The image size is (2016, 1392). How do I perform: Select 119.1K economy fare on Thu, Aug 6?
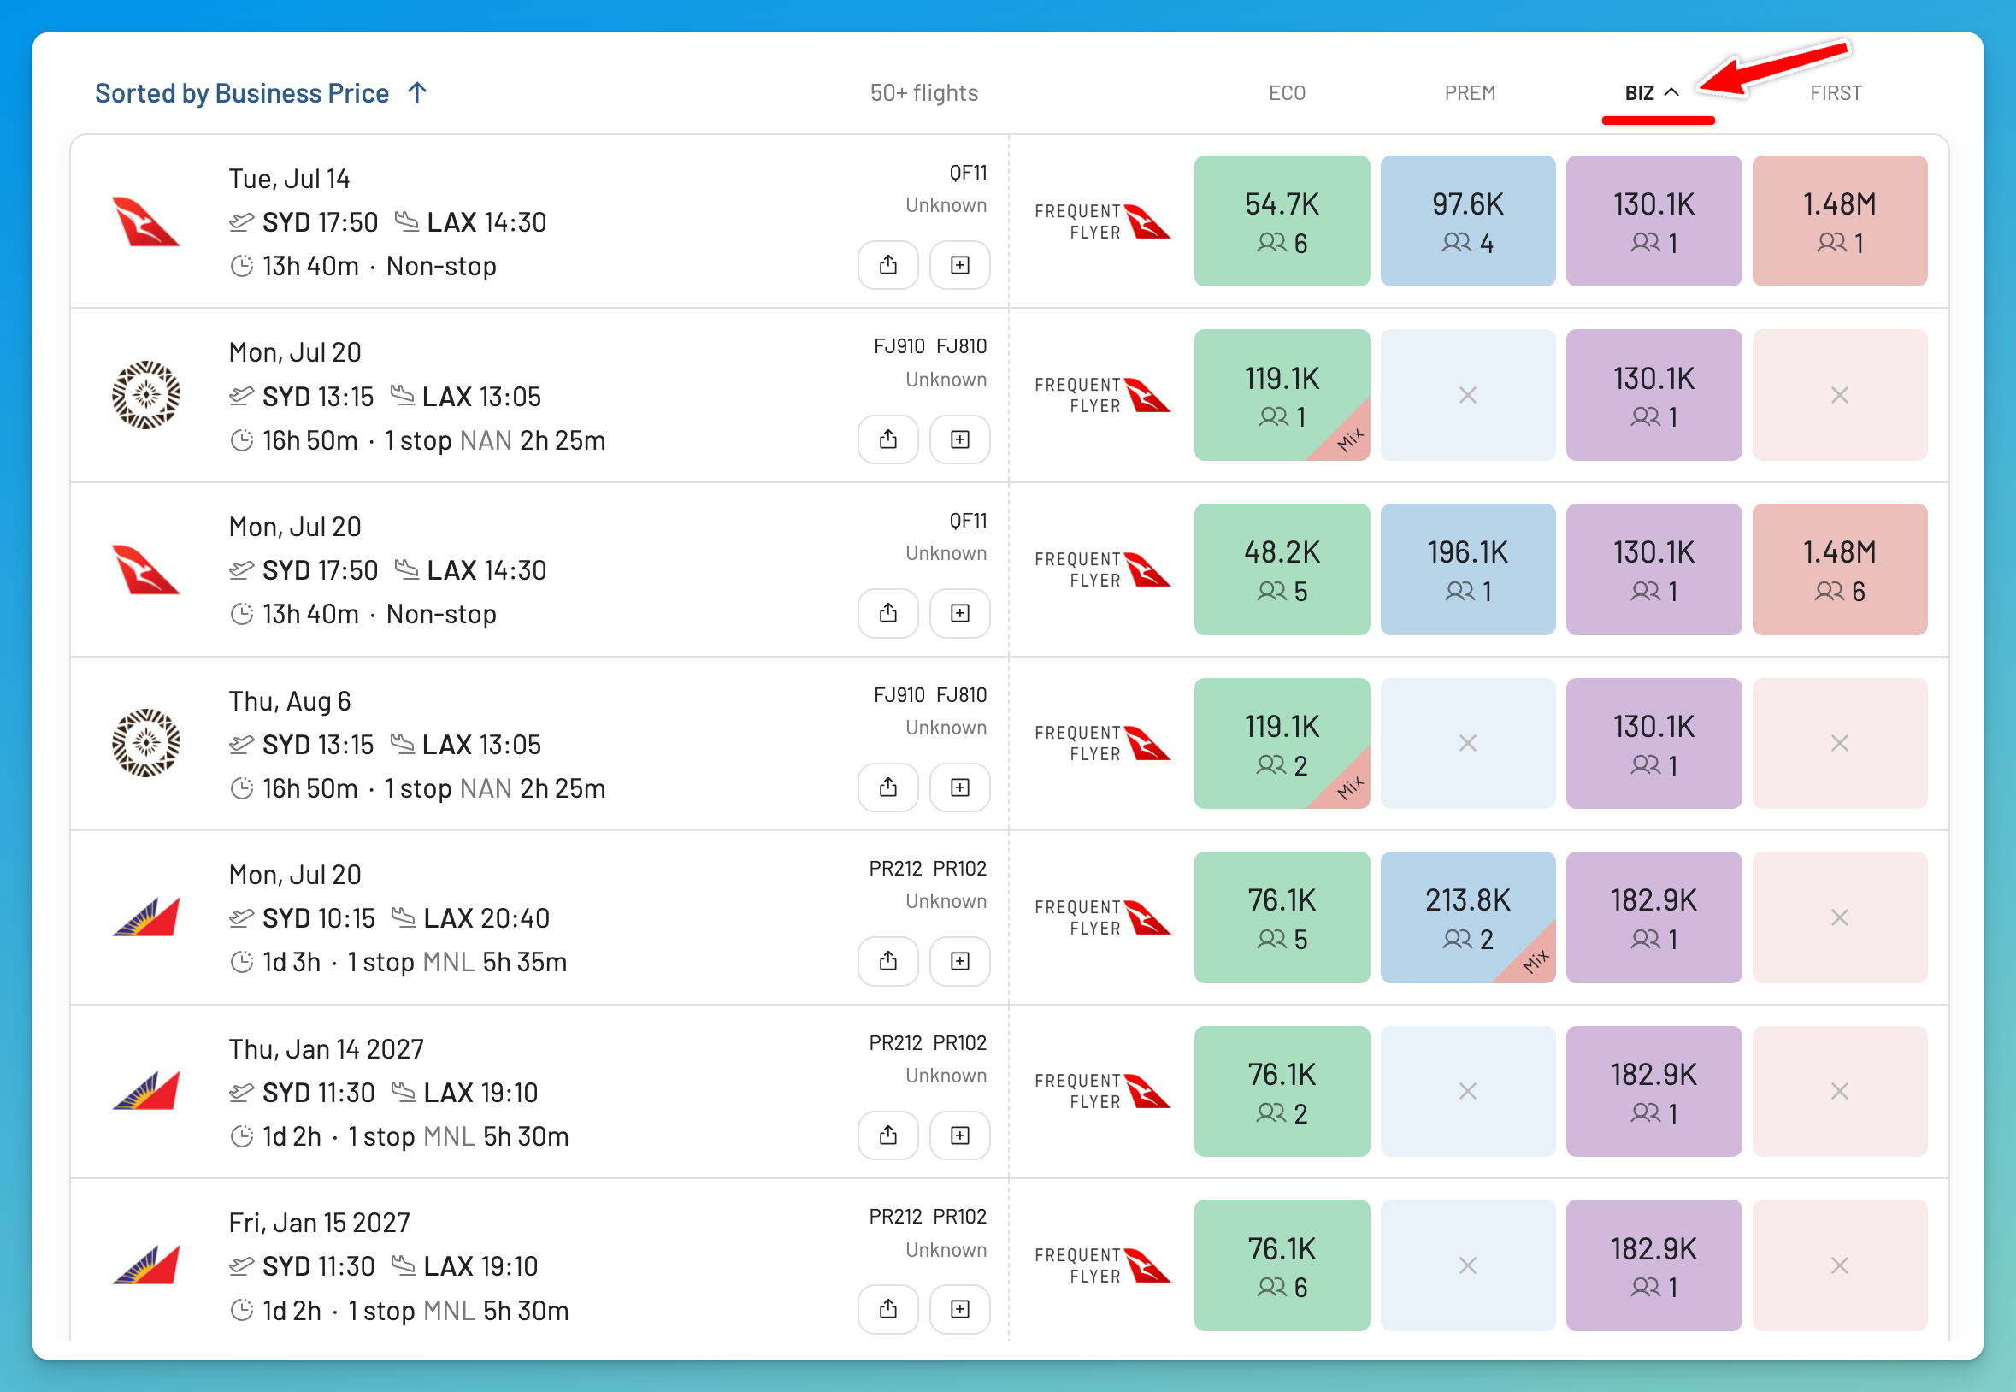coord(1282,743)
